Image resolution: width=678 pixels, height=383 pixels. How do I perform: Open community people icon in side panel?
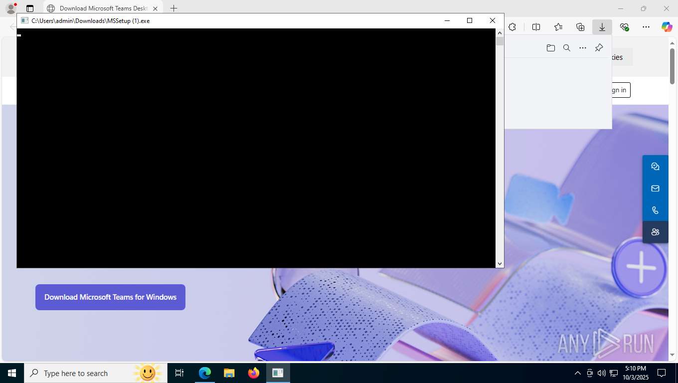pos(655,232)
